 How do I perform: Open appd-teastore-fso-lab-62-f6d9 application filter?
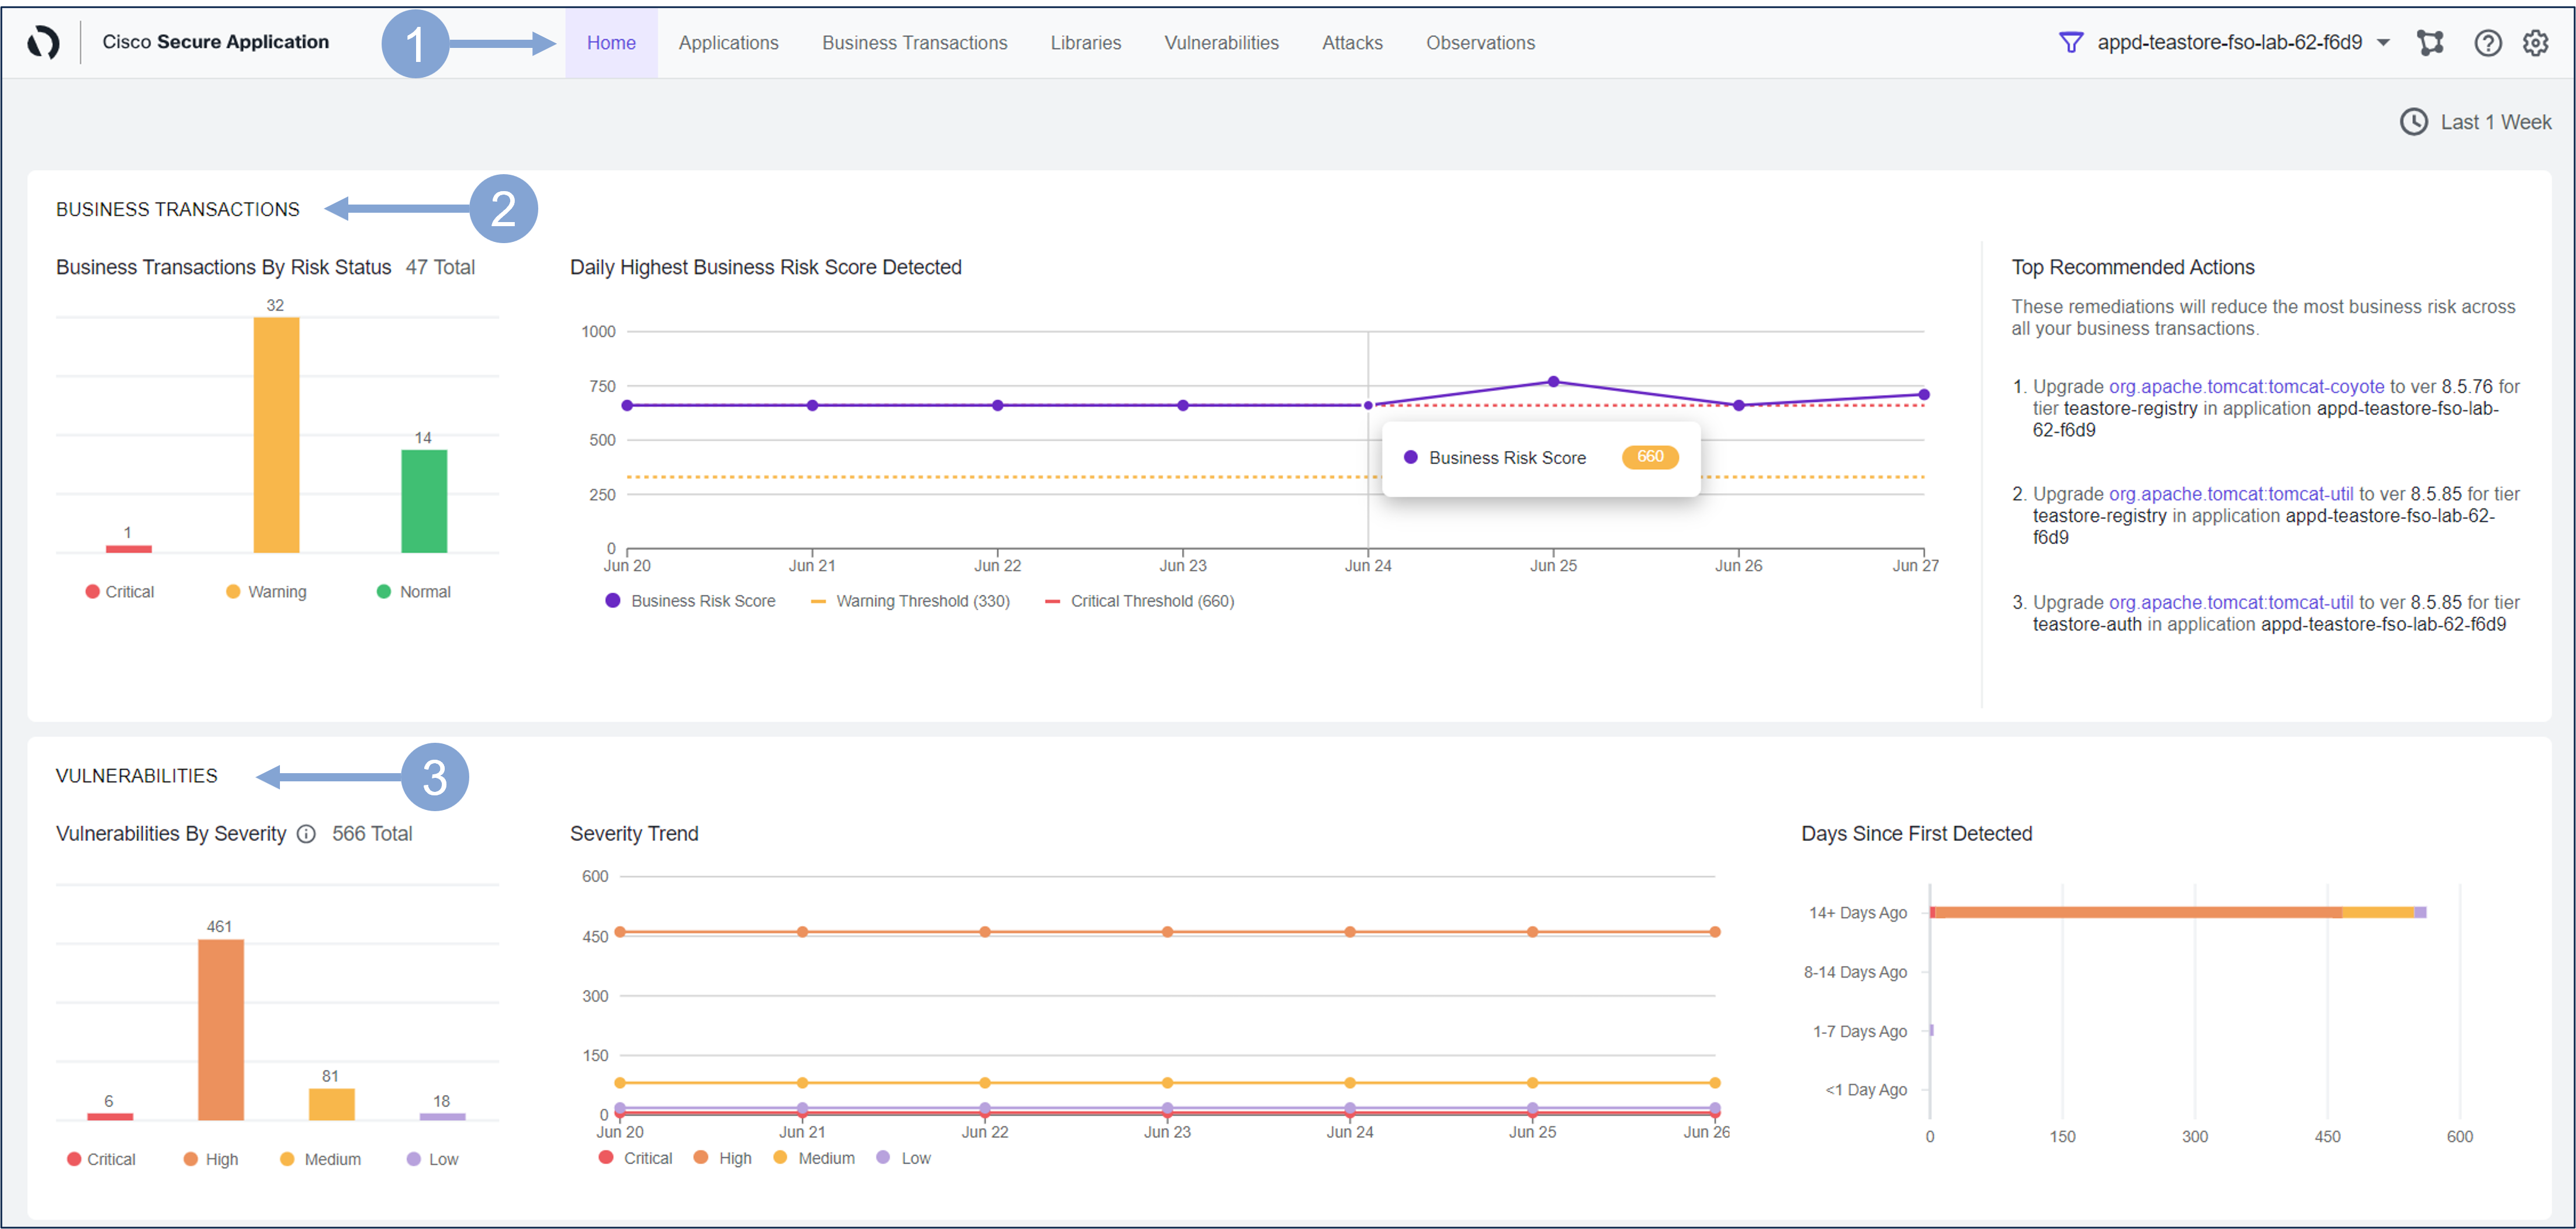click(2229, 42)
